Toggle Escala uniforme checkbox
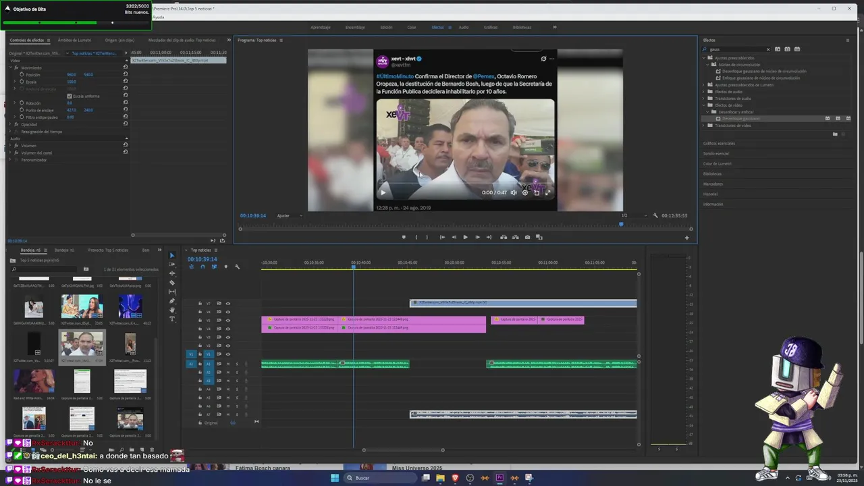Screen dimensions: 864x486 (69, 96)
